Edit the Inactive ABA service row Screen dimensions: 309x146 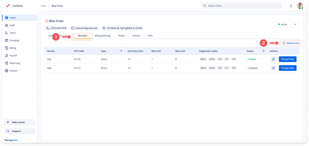273,68
